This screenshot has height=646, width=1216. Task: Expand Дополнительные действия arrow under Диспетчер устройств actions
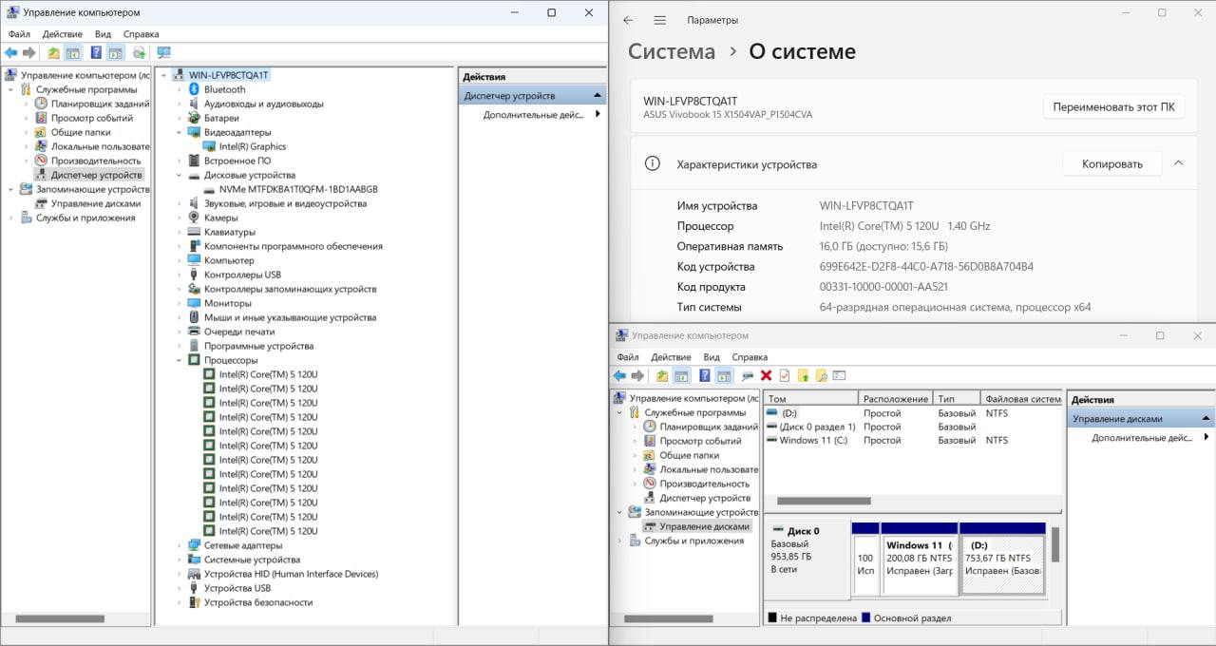[x=598, y=114]
